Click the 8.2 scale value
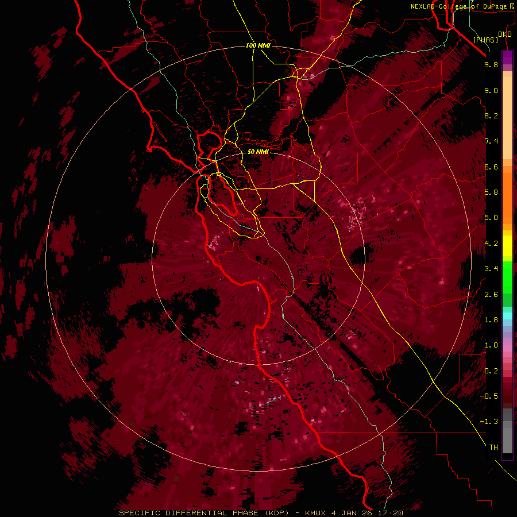Screen dimensions: 517x517 (x=491, y=115)
